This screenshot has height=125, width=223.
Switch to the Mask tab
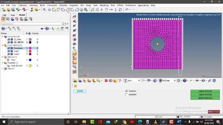[13, 15]
